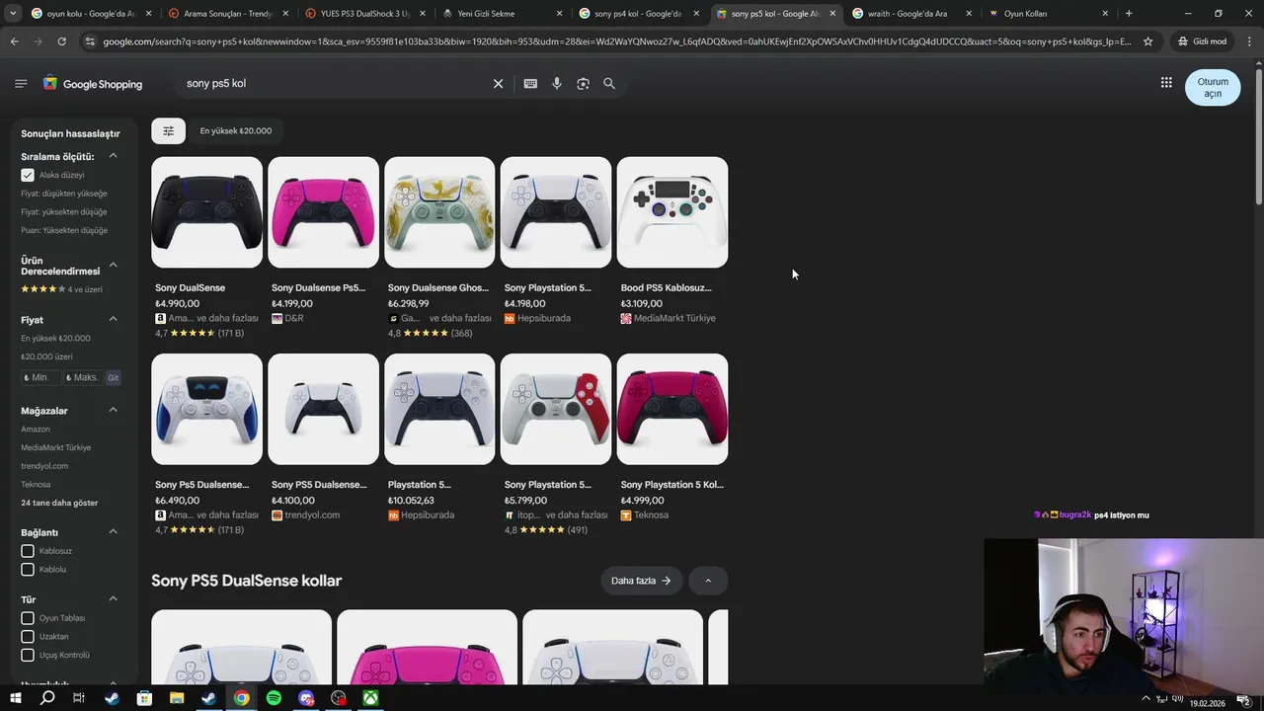Bookmark this page with the star icon

pos(1147,41)
